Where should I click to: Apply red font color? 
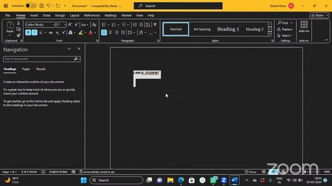click(91, 33)
